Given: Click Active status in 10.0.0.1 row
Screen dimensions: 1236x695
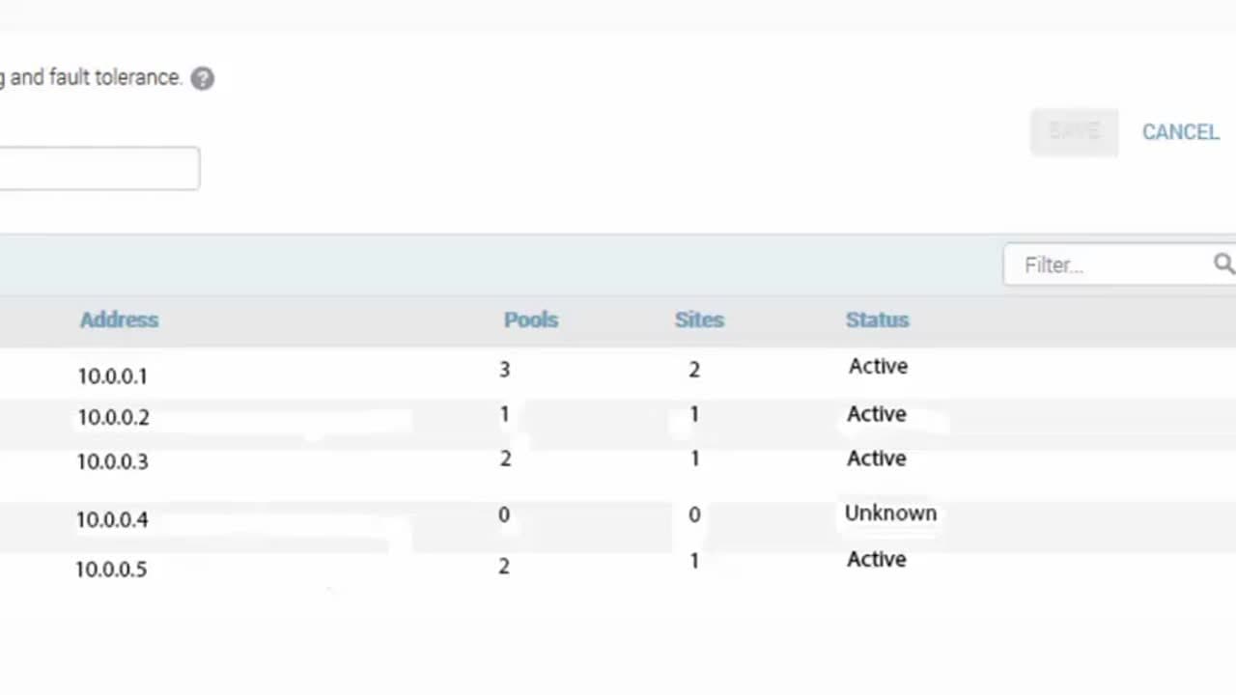Looking at the screenshot, I should tap(878, 367).
